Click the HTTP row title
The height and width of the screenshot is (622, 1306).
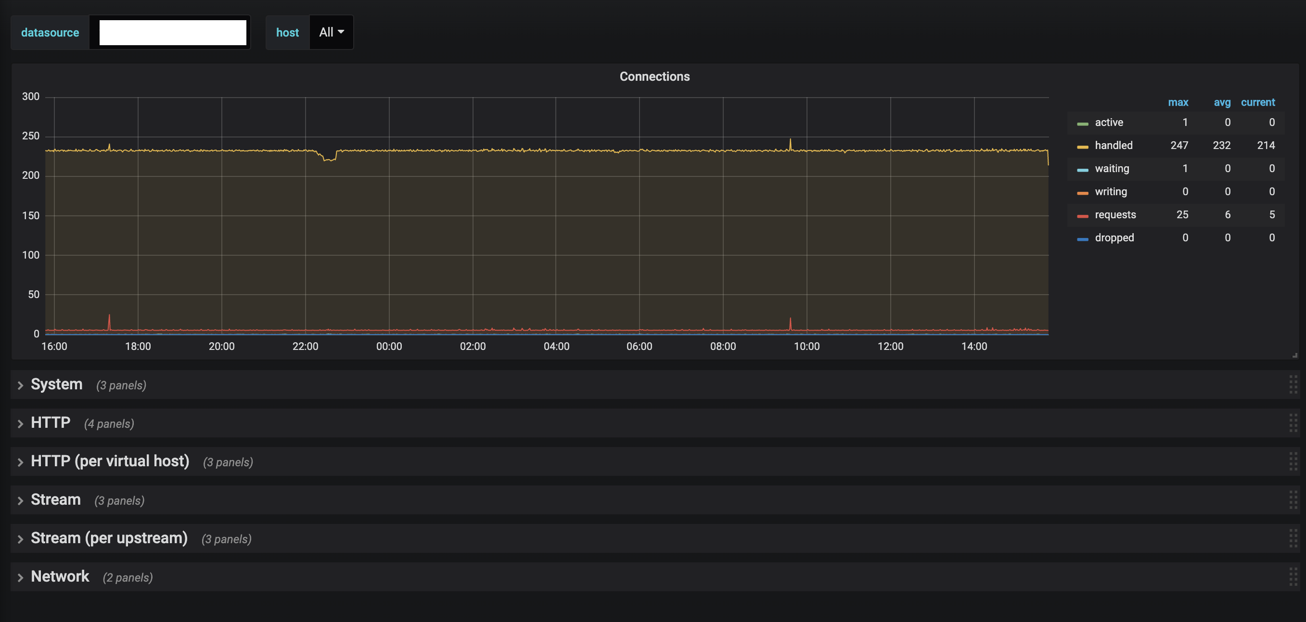(x=51, y=423)
